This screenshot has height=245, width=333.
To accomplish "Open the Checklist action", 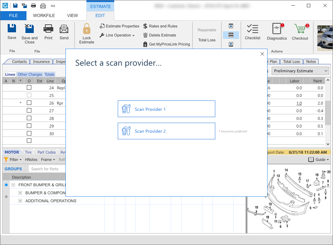I will point(252,32).
